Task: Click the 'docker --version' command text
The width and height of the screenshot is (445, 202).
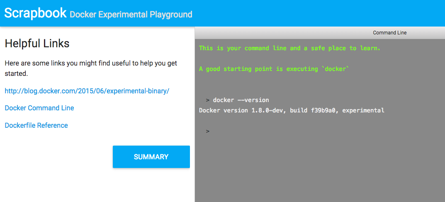Action: (241, 100)
